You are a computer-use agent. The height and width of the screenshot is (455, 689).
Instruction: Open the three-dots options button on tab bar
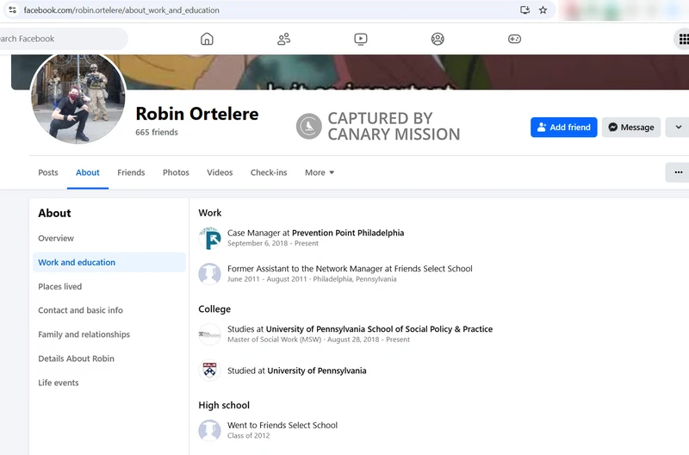(678, 172)
